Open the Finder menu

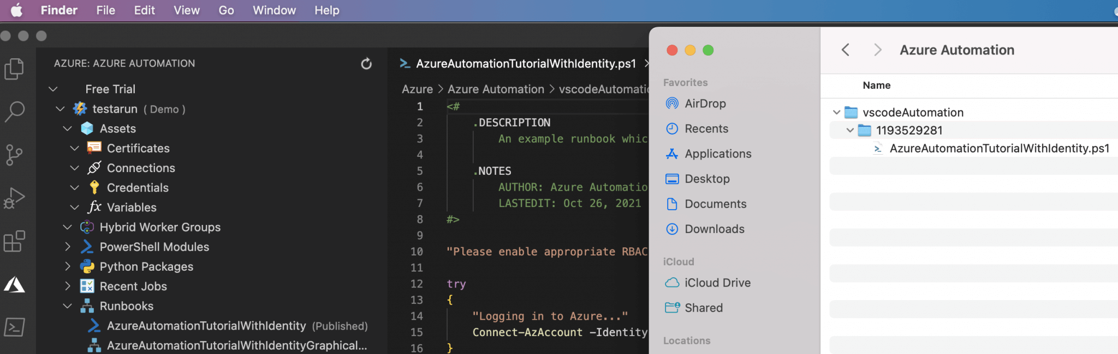59,10
